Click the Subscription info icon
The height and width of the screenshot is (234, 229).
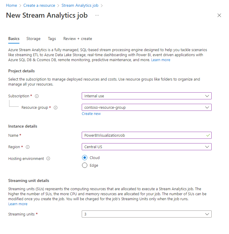pos(37,96)
